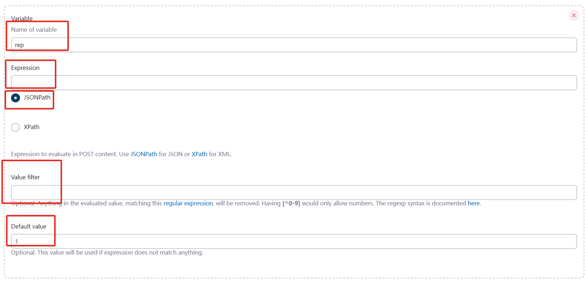
Task: Click the 'Default value' label
Action: tap(29, 226)
